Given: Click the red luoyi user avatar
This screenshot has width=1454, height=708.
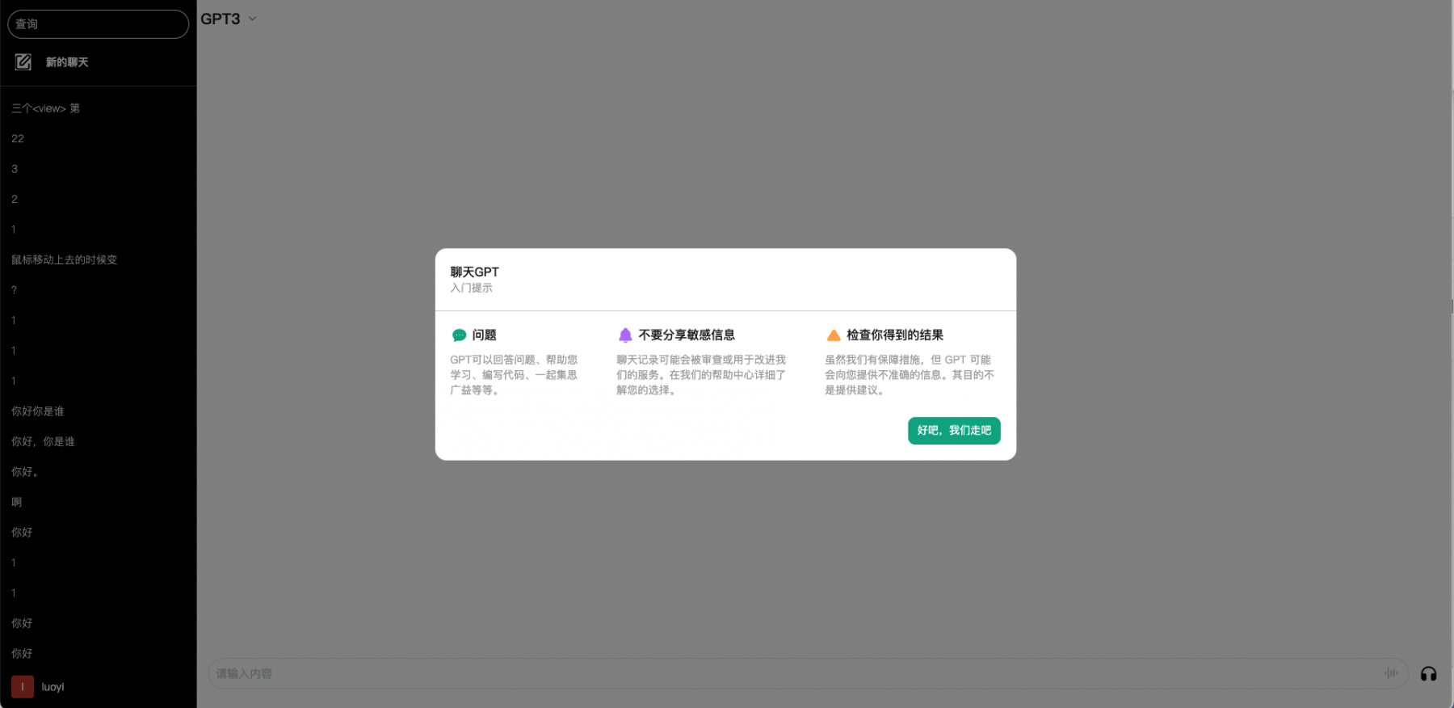Looking at the screenshot, I should pos(23,687).
